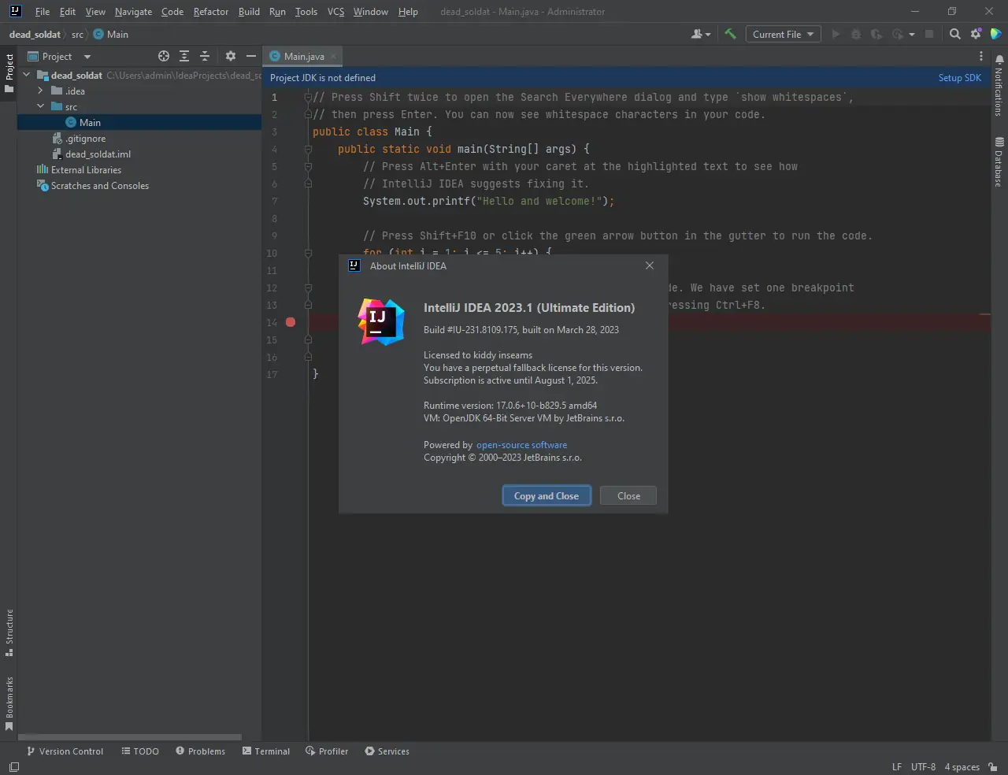Click the tool window quick access icon in status bar
This screenshot has width=1008, height=775.
13,767
